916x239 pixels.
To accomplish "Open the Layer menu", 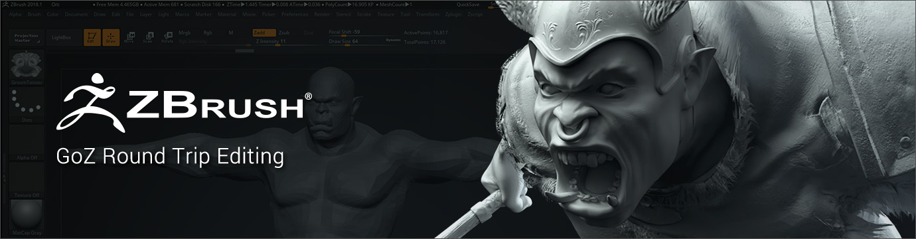I will [x=146, y=15].
